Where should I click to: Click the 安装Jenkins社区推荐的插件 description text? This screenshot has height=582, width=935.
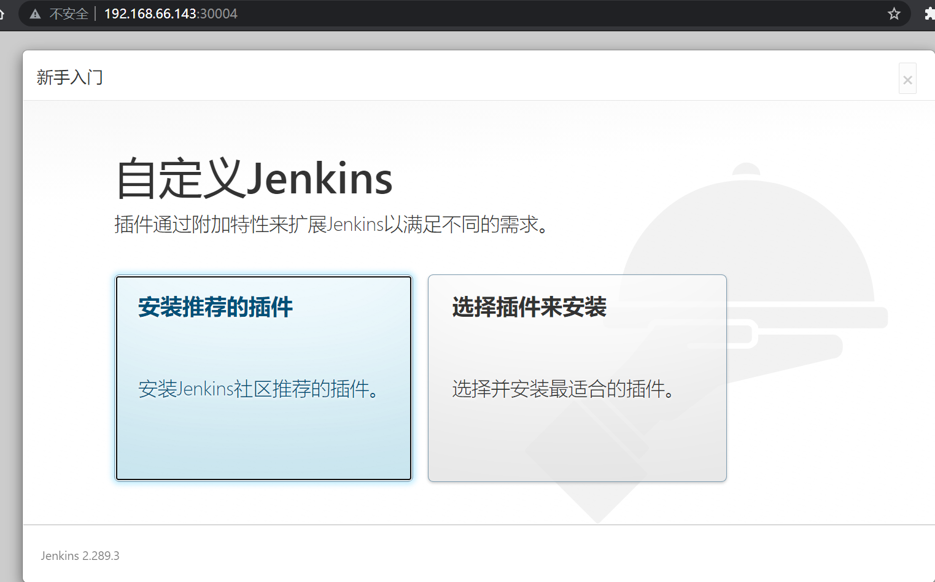(258, 389)
